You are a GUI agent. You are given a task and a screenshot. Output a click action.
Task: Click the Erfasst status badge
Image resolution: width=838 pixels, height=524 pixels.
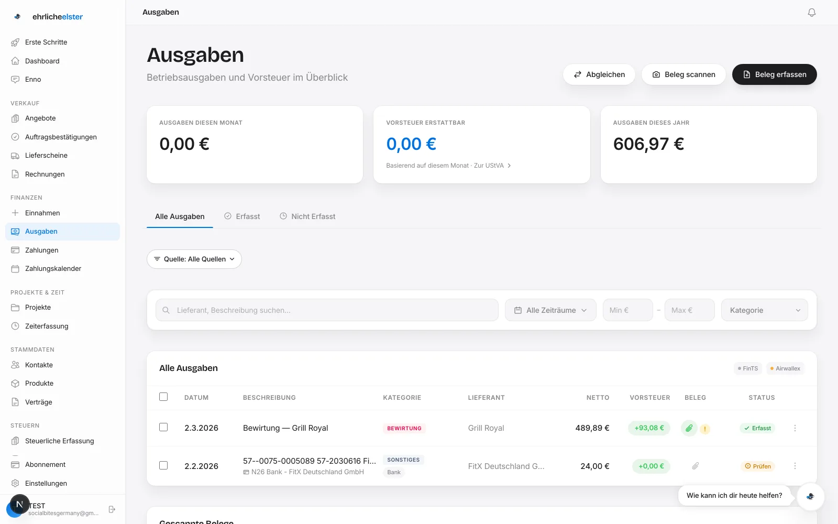757,428
